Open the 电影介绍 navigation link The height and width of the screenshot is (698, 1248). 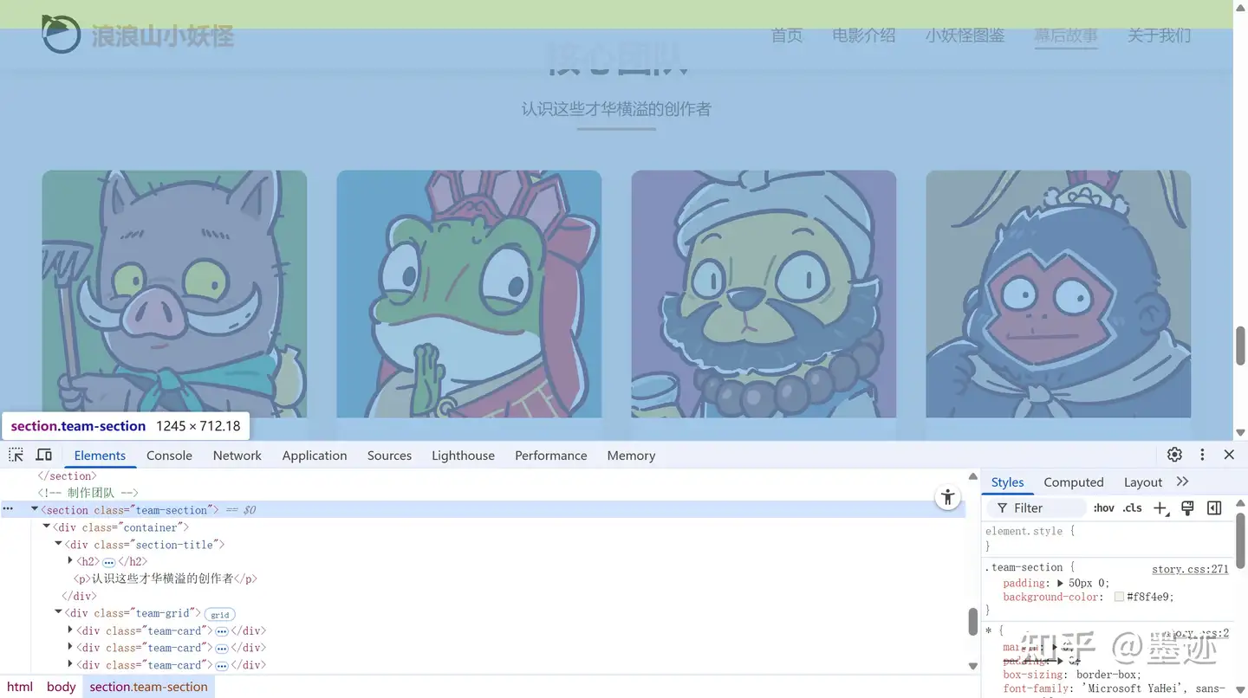click(863, 36)
